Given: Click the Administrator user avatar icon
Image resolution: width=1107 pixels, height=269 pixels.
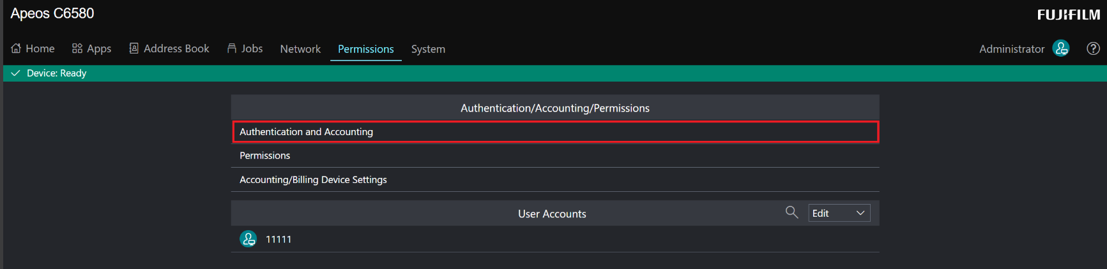Looking at the screenshot, I should (1061, 48).
